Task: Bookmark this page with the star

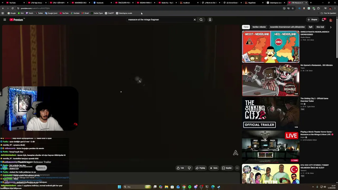Action: (x=293, y=8)
